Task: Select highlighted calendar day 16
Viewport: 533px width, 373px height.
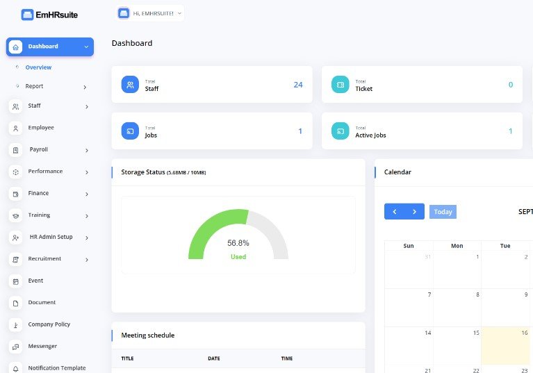Action: (x=507, y=346)
